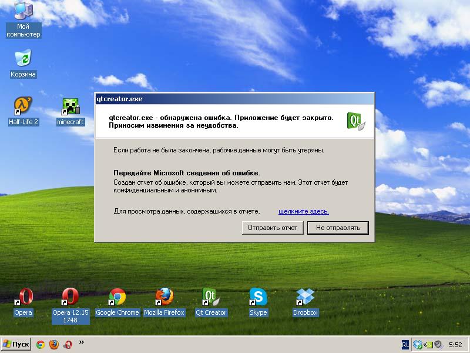Select the Dropbox desktop shortcut
This screenshot has height=353, width=470.
coord(305,302)
